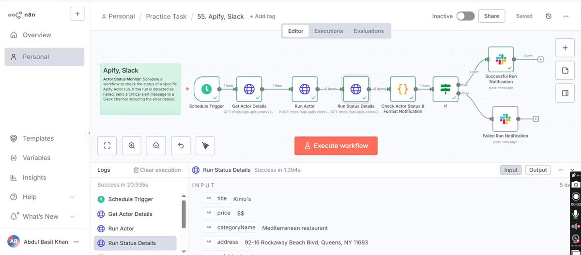
Task: Take a screenshot with recorder camera icon
Action: pyautogui.click(x=576, y=184)
